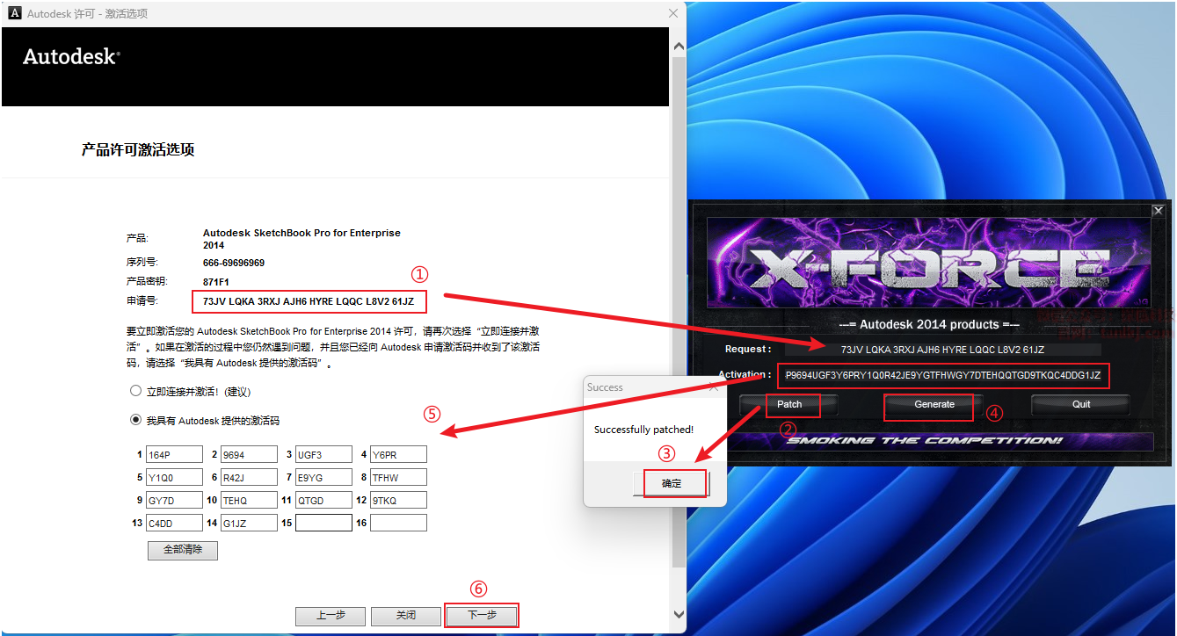Proceed with the "下一步" button
Screen dimensions: 1177x636
coord(482,616)
